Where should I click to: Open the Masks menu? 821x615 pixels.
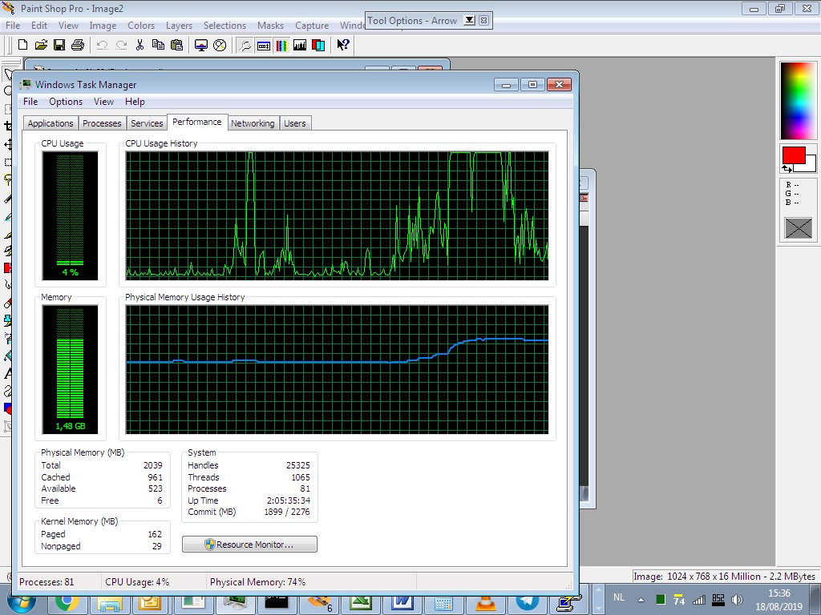coord(270,26)
